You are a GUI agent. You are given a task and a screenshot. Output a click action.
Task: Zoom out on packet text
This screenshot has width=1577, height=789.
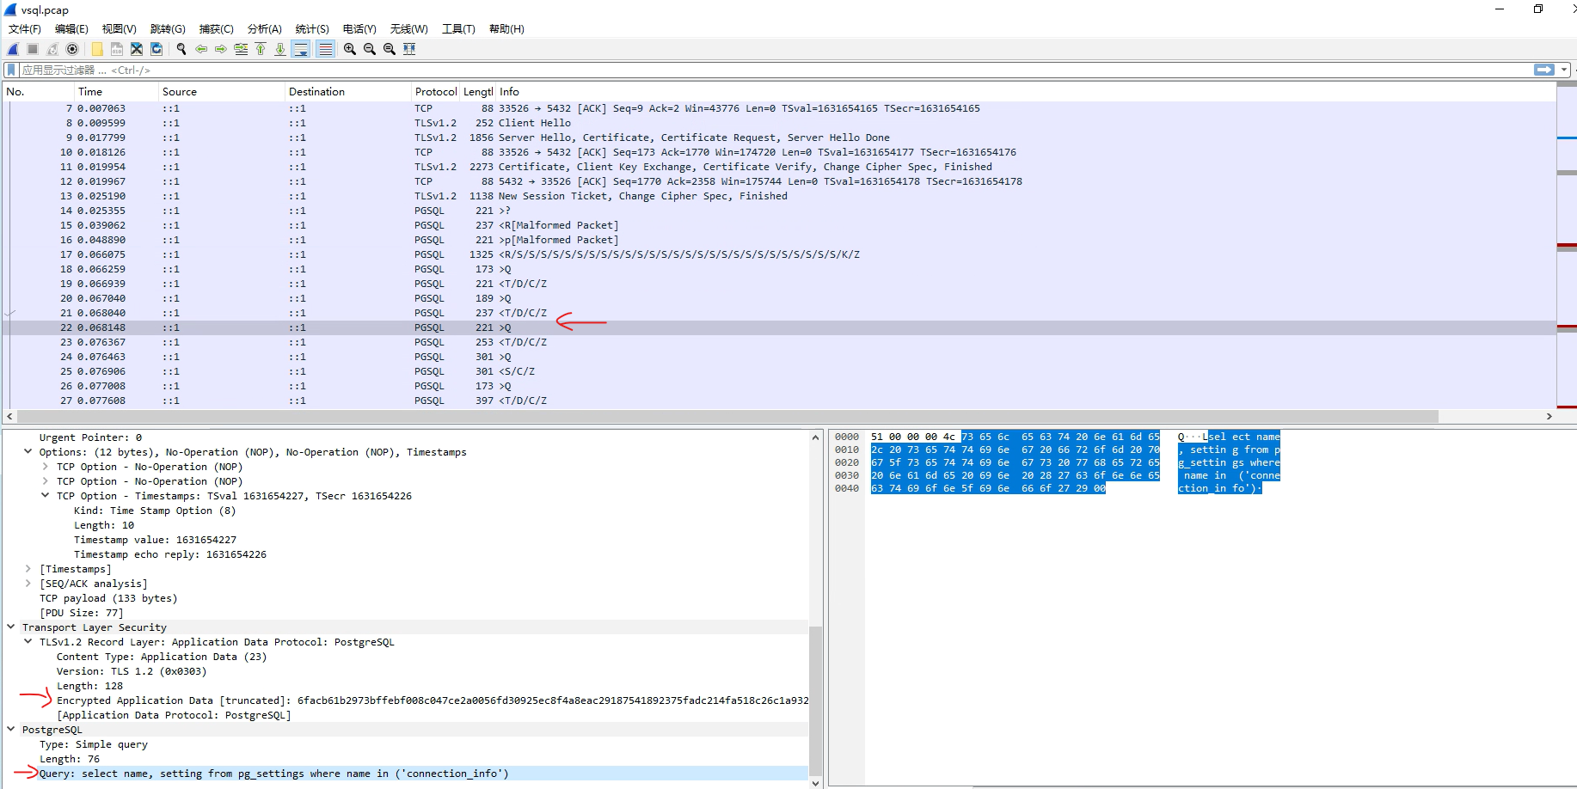pyautogui.click(x=370, y=49)
